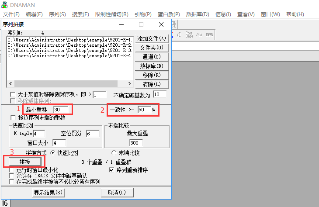319x207 pixels.
Task: Open the 限制性酶切(R) menu
Action: [x=112, y=14]
